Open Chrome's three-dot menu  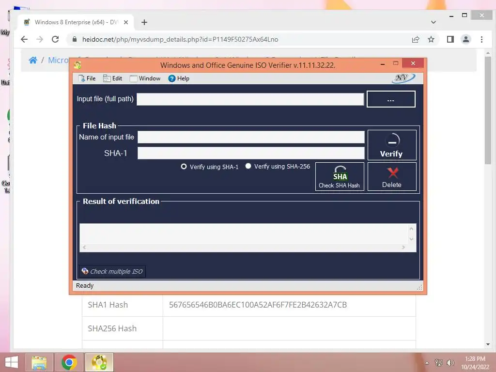pyautogui.click(x=481, y=39)
